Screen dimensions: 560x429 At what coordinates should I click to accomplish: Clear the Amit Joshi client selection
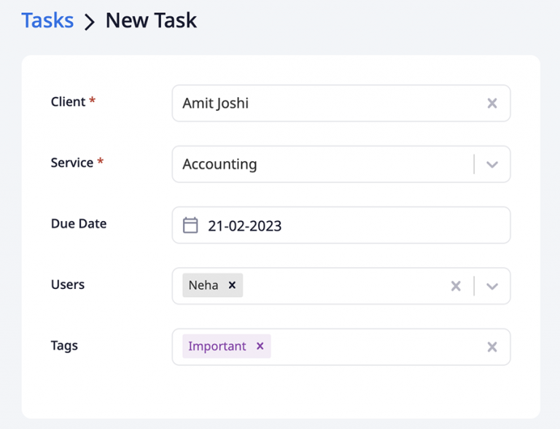pyautogui.click(x=492, y=104)
